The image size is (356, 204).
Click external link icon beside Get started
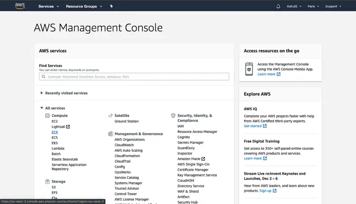(265, 126)
